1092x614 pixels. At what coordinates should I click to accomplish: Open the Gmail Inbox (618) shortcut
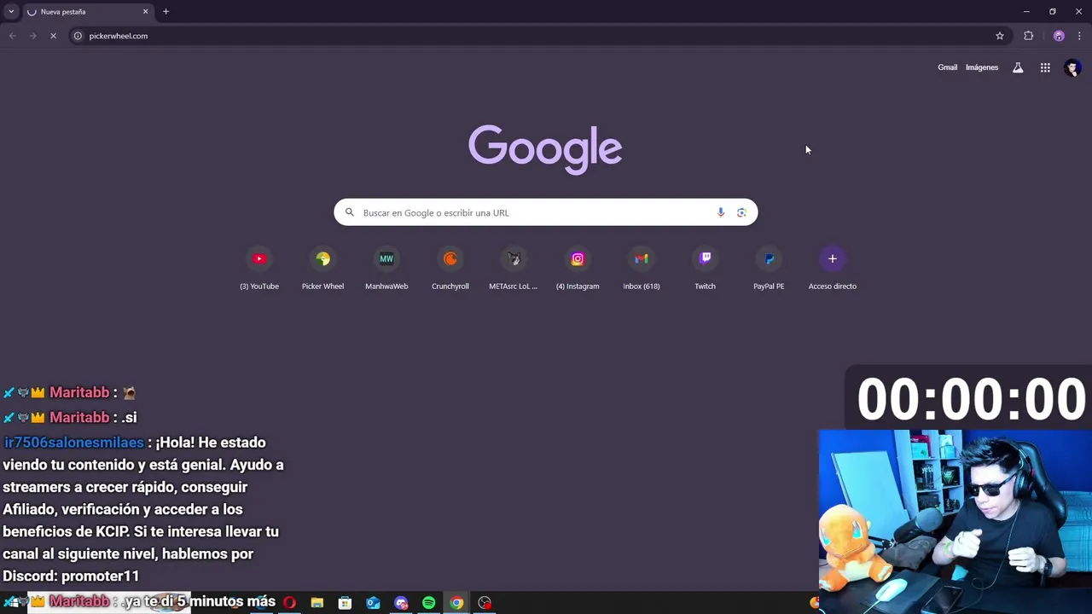pyautogui.click(x=642, y=268)
